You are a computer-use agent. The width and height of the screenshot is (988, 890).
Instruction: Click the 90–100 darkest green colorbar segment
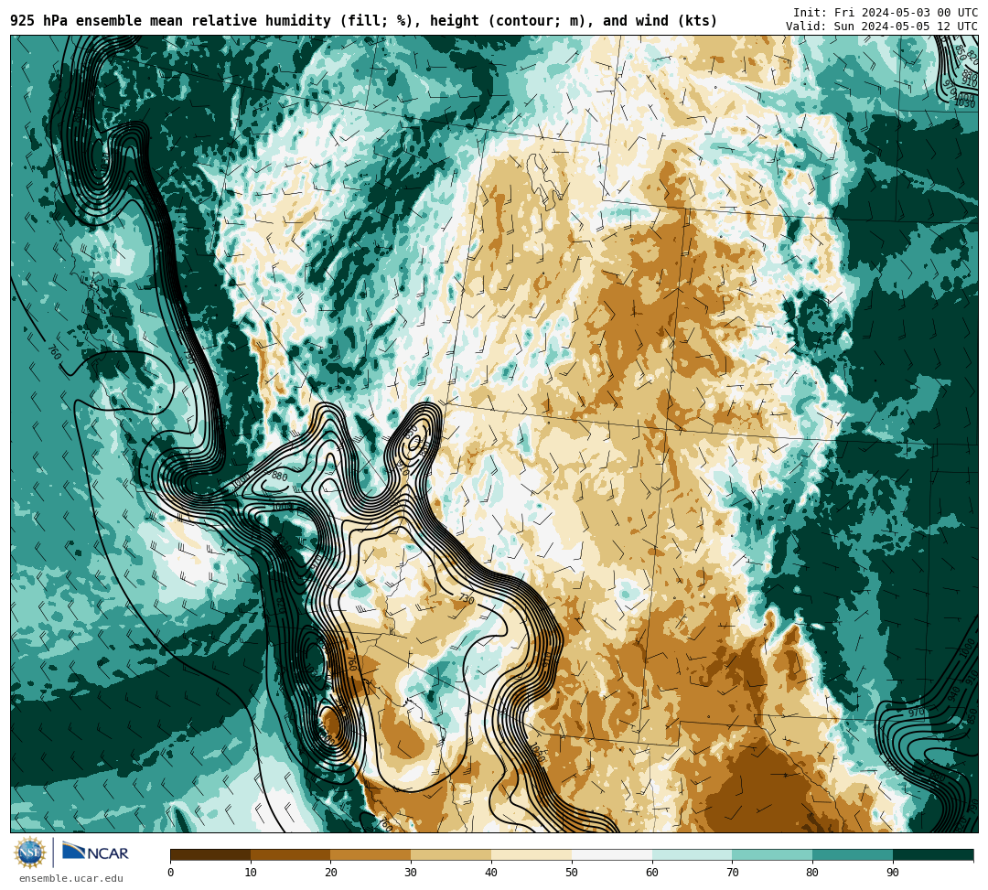pyautogui.click(x=933, y=854)
